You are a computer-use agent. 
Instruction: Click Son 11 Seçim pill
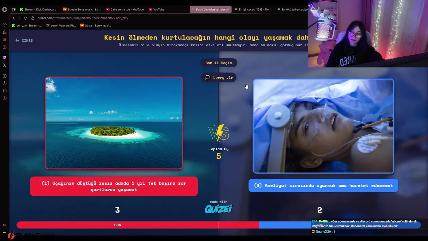pyautogui.click(x=219, y=63)
